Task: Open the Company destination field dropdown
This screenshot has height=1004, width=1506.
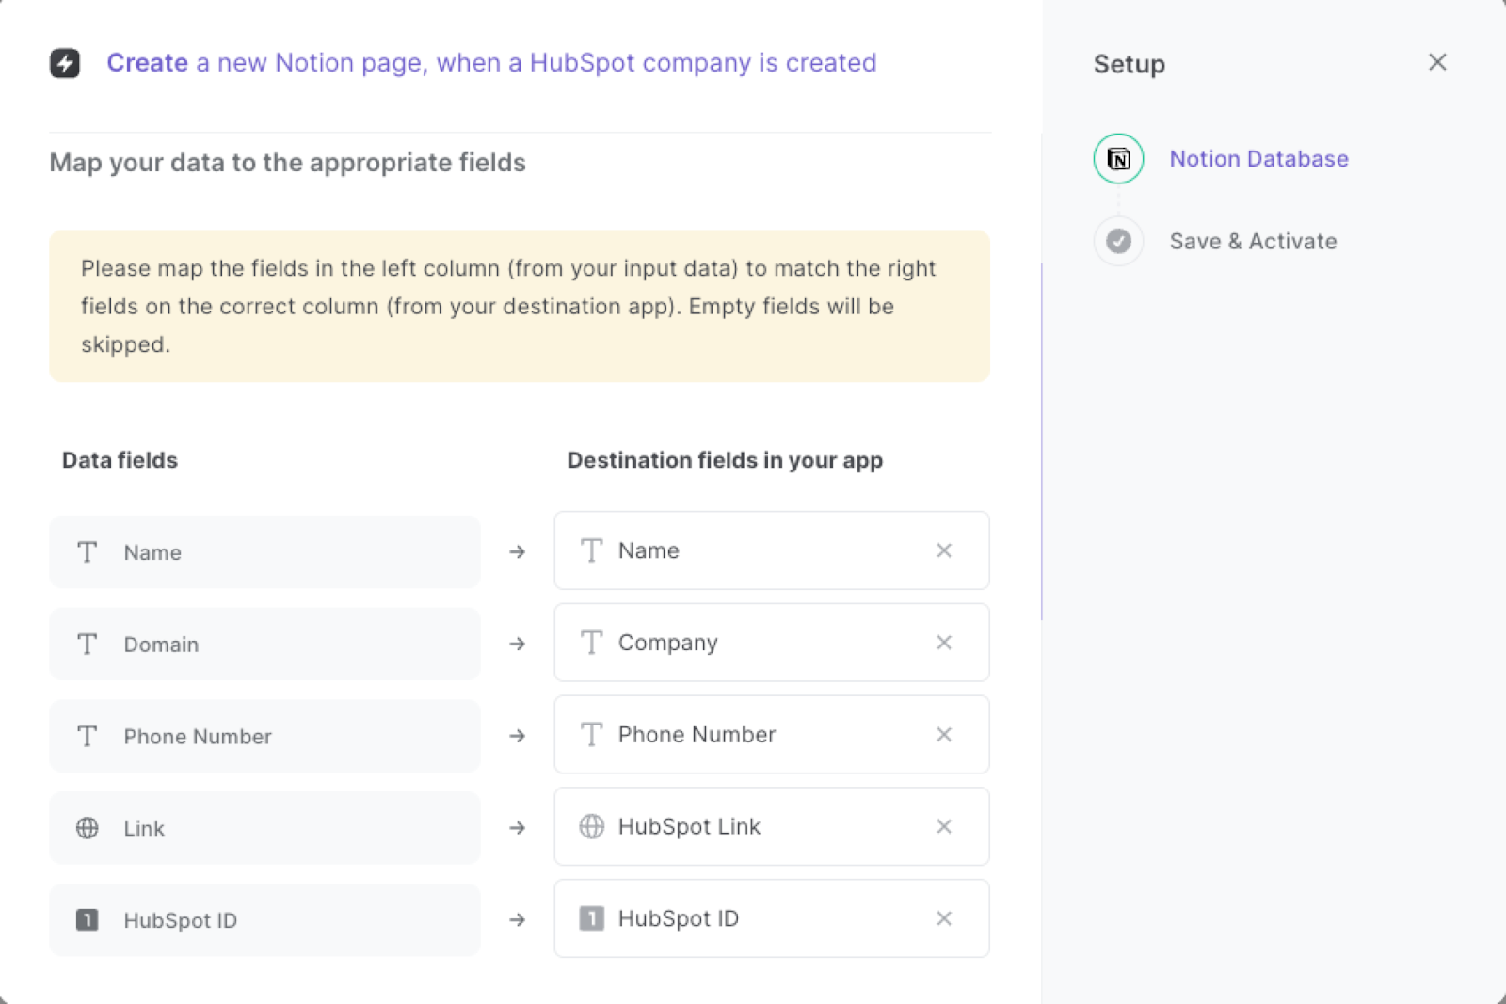Action: pyautogui.click(x=771, y=643)
